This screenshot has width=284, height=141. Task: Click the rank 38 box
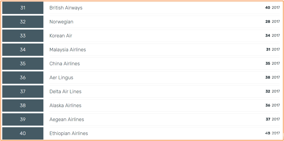point(23,105)
